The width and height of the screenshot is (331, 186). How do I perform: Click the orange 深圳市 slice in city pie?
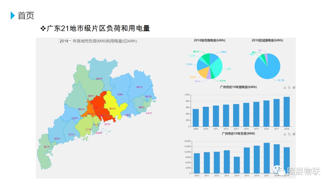tap(203, 73)
